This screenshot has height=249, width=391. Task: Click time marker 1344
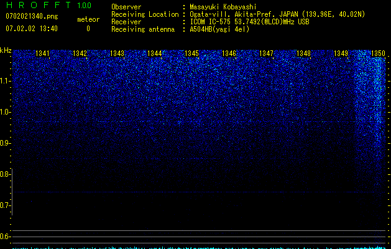click(154, 54)
